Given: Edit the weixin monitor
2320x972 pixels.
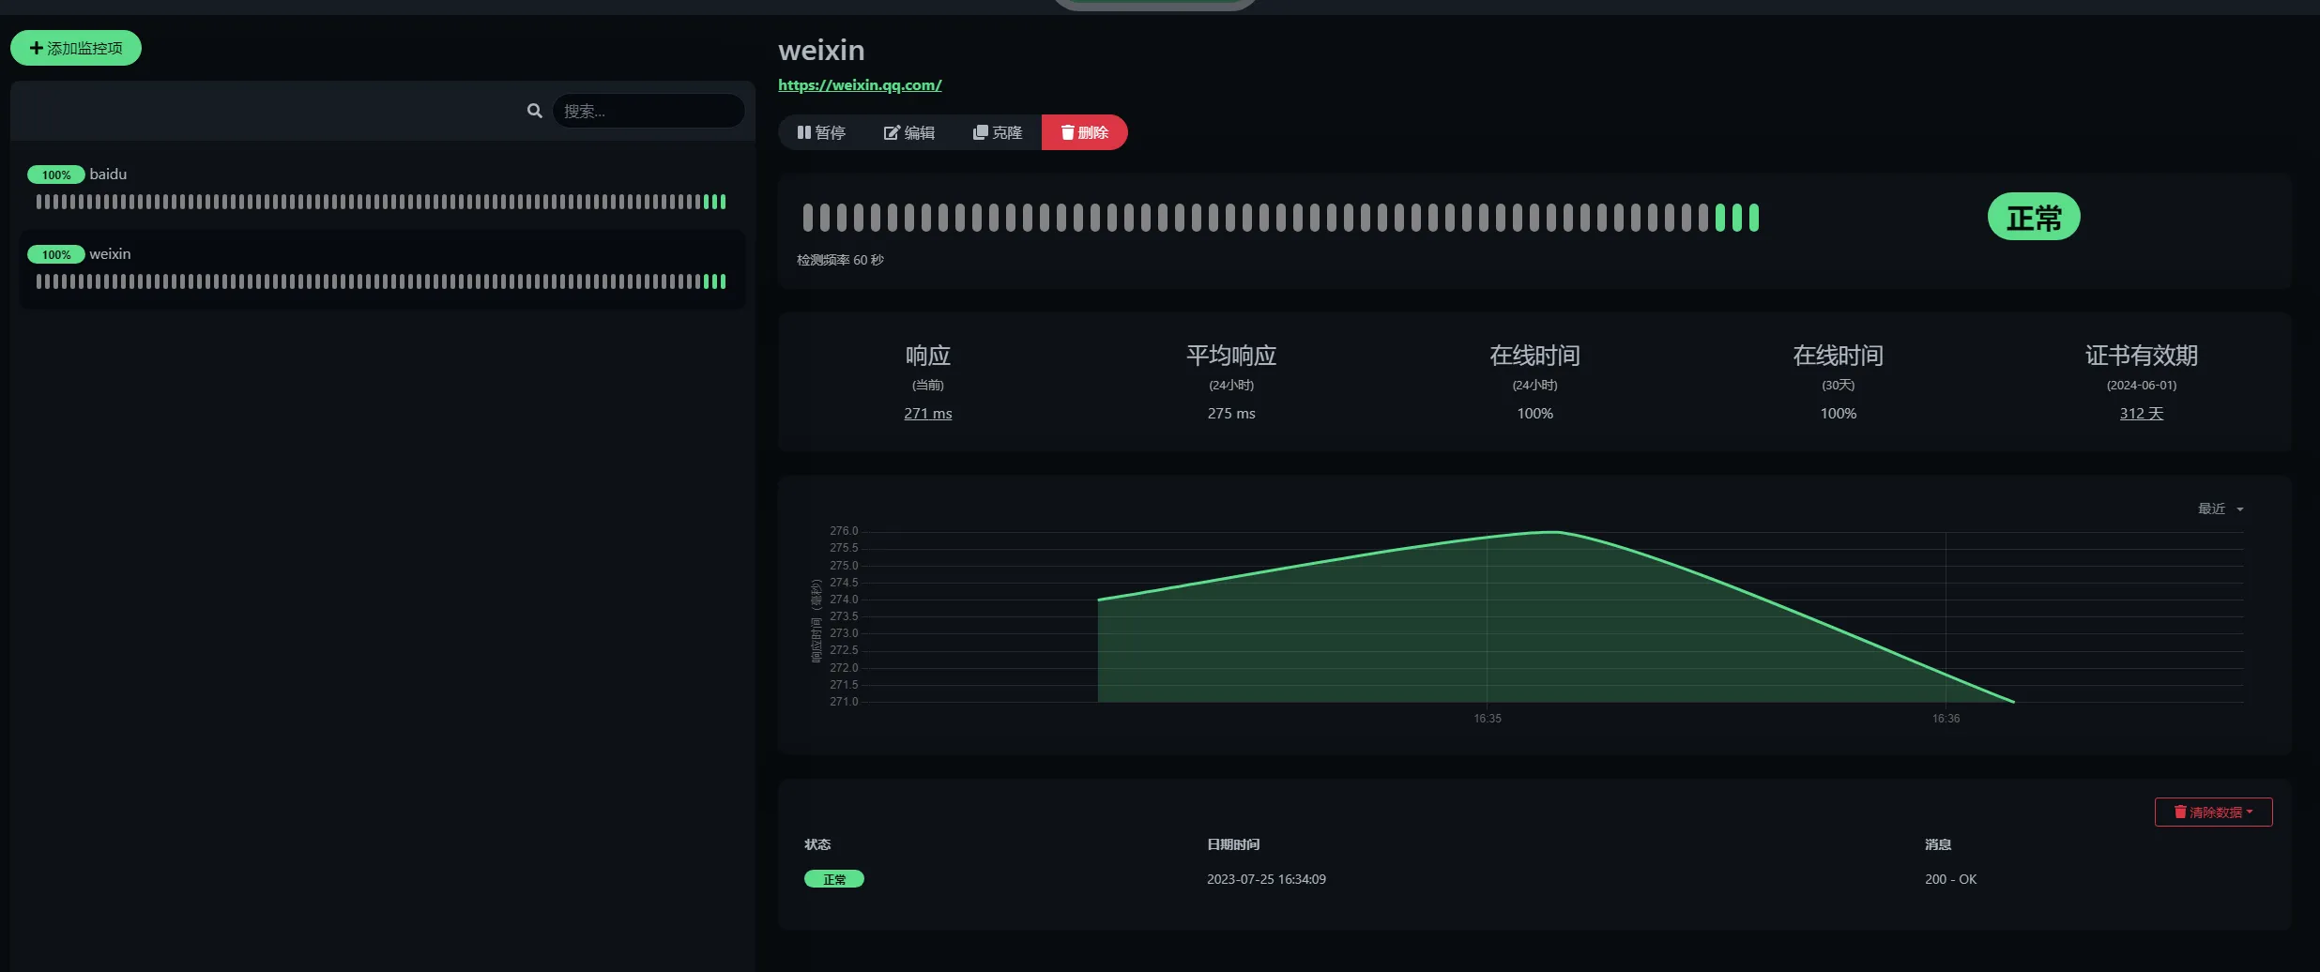Looking at the screenshot, I should click(x=908, y=132).
